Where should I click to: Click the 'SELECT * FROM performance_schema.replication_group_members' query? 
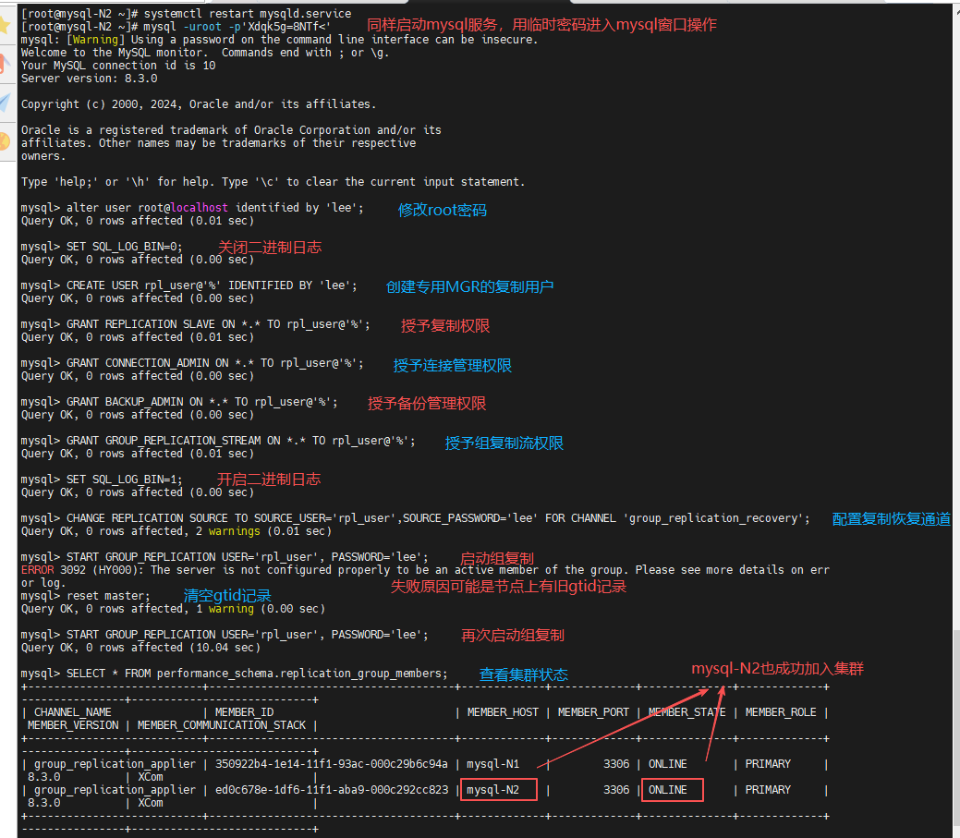pyautogui.click(x=257, y=674)
